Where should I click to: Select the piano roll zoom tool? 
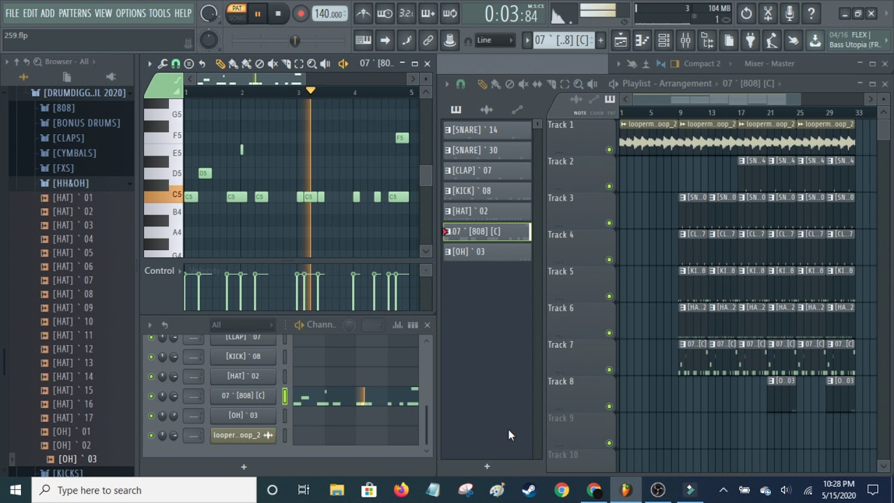312,64
